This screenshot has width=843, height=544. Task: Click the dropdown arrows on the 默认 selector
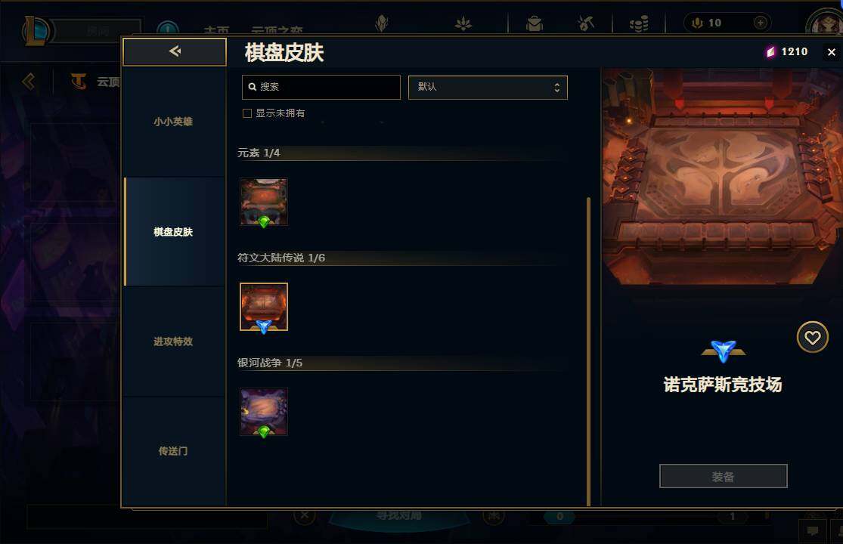557,88
